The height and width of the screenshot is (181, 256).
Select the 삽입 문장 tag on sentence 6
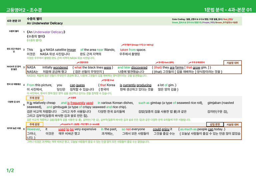[x=215, y=124]
